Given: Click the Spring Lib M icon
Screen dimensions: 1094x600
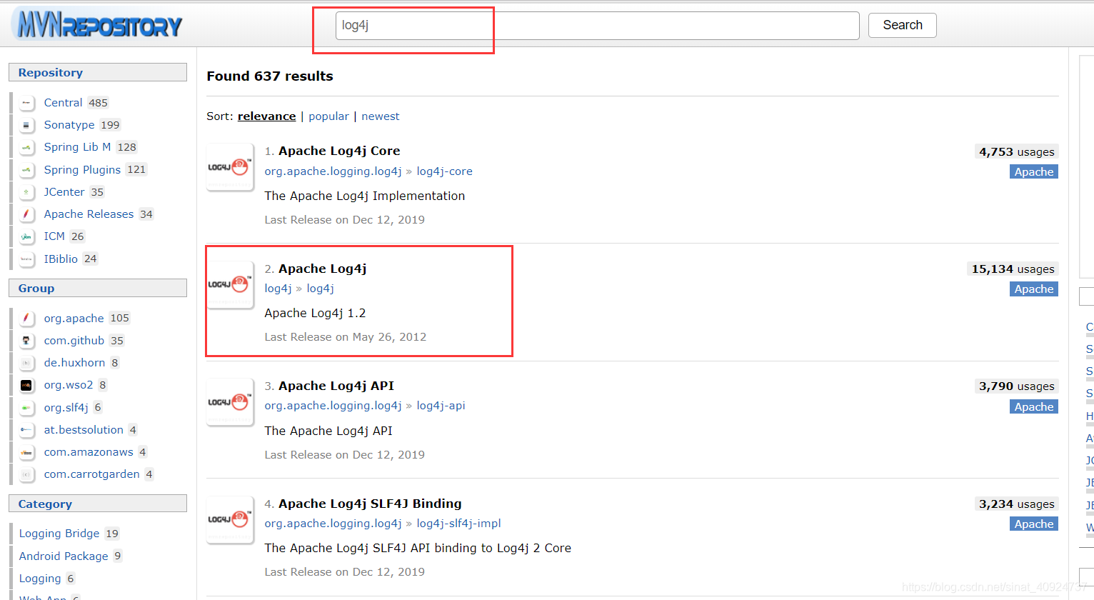Looking at the screenshot, I should pyautogui.click(x=26, y=147).
